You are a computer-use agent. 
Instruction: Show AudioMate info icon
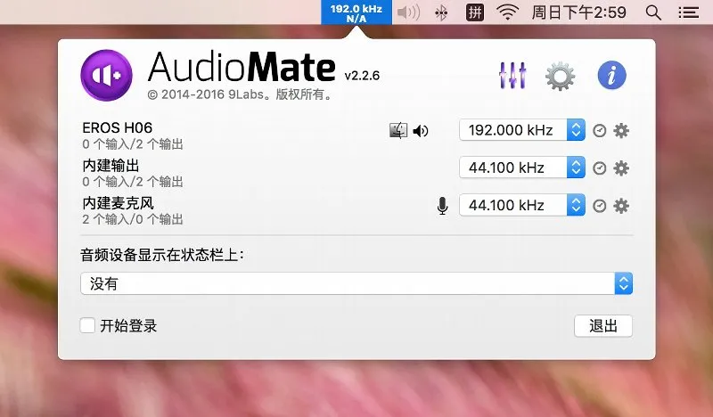611,75
